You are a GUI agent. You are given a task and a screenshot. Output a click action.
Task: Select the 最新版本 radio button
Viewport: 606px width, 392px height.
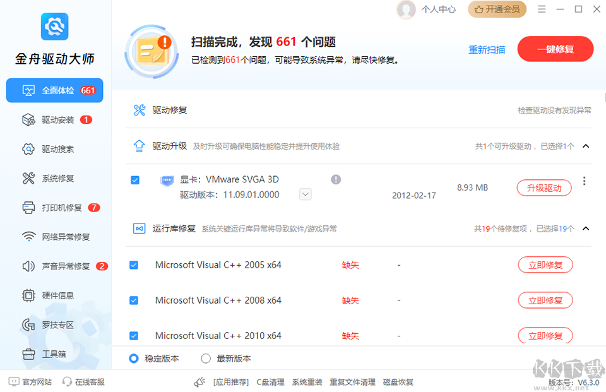point(206,359)
